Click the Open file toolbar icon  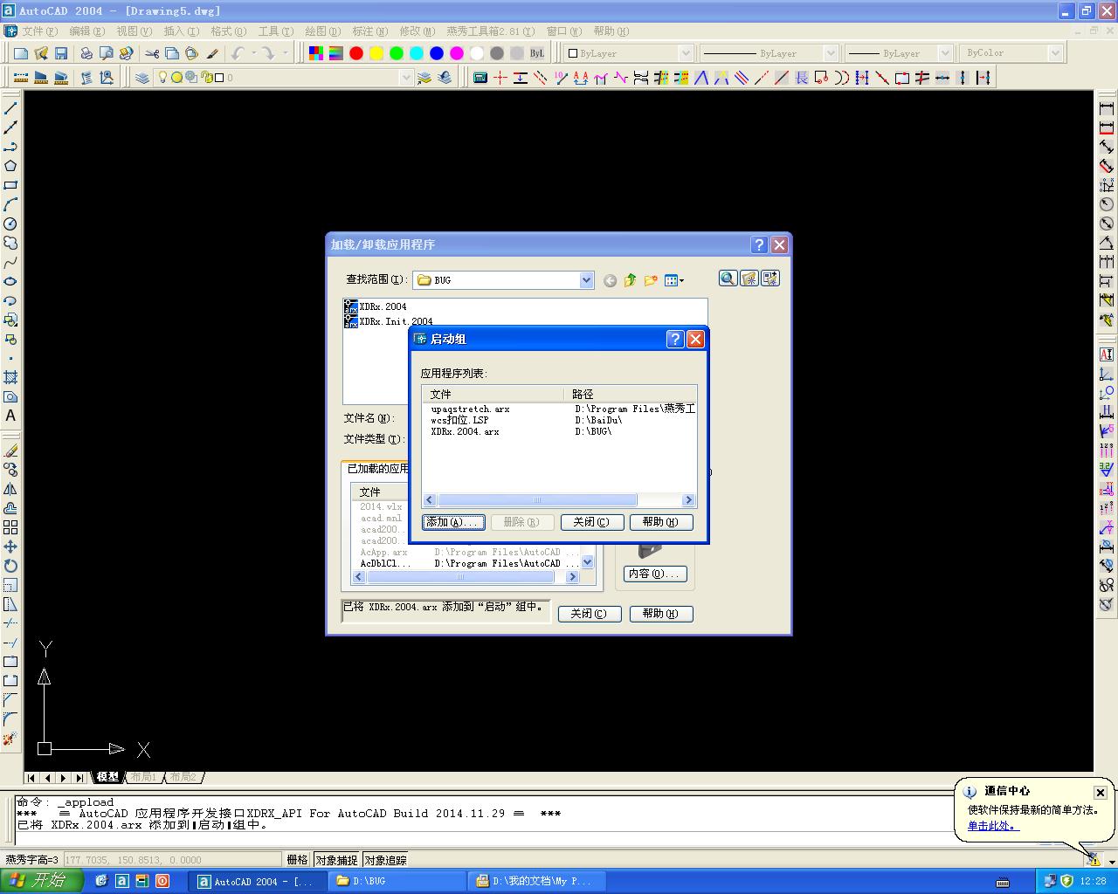pos(41,53)
